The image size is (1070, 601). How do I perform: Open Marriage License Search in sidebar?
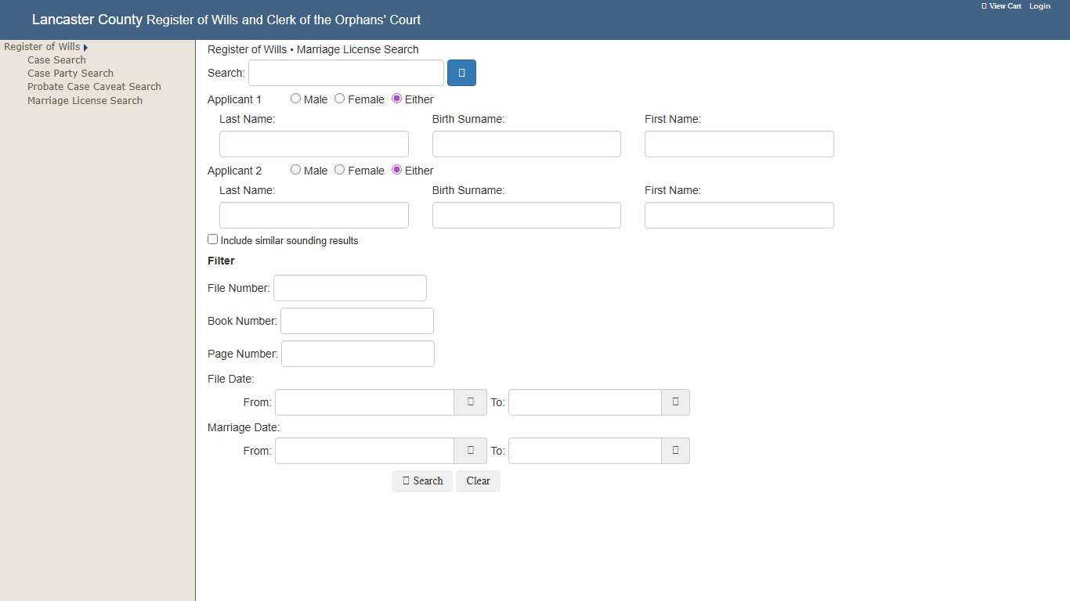click(85, 101)
